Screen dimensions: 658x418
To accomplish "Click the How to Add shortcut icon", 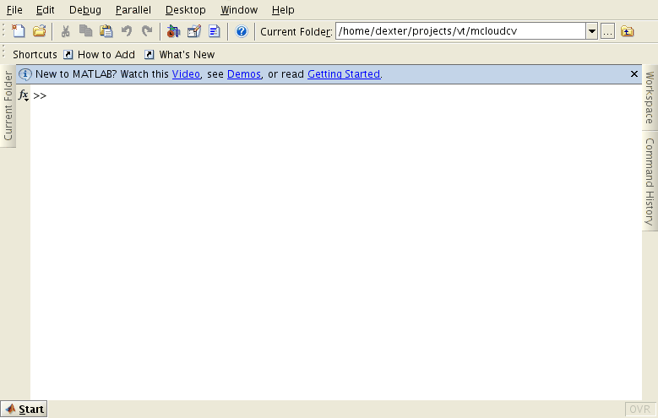I will [68, 55].
